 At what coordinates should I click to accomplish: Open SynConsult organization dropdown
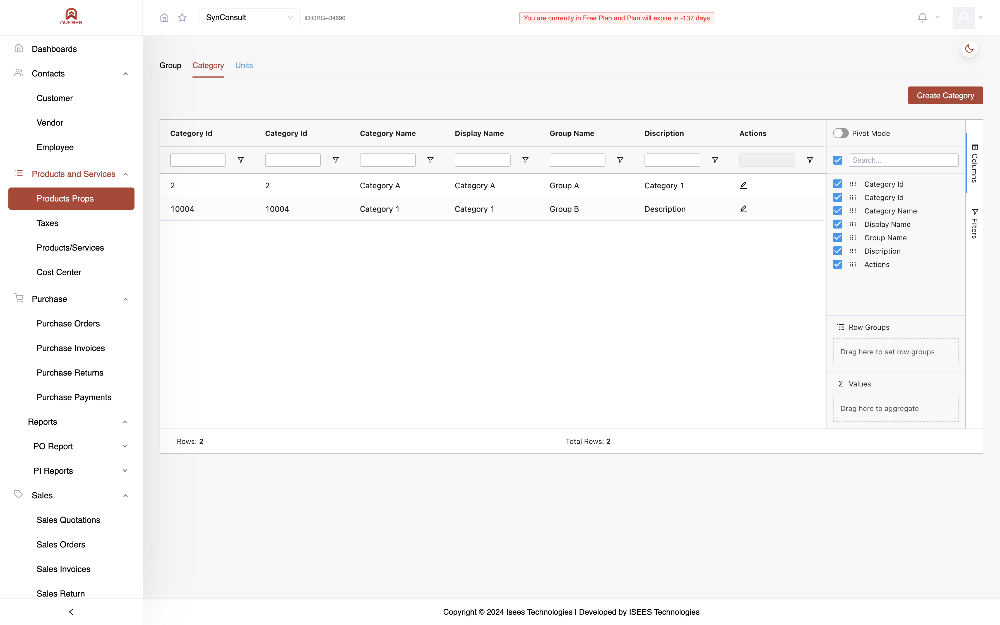tap(250, 17)
